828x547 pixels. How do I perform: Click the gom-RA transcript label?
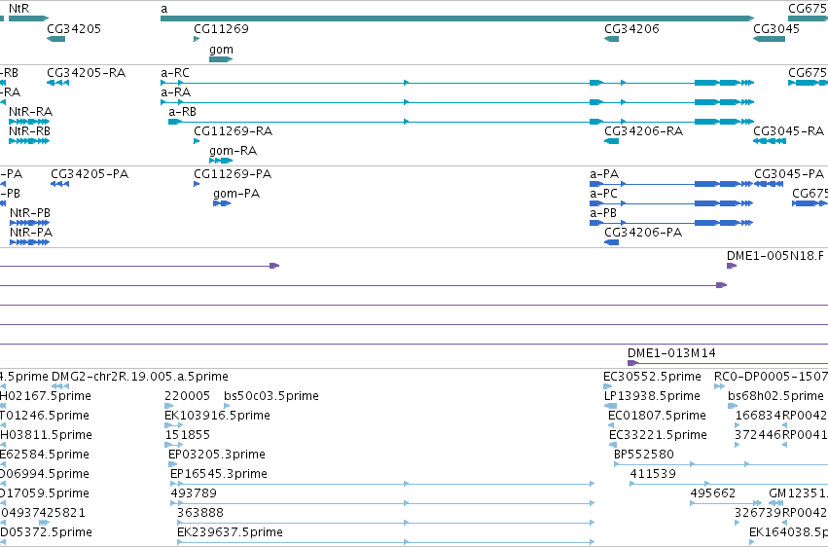click(233, 151)
